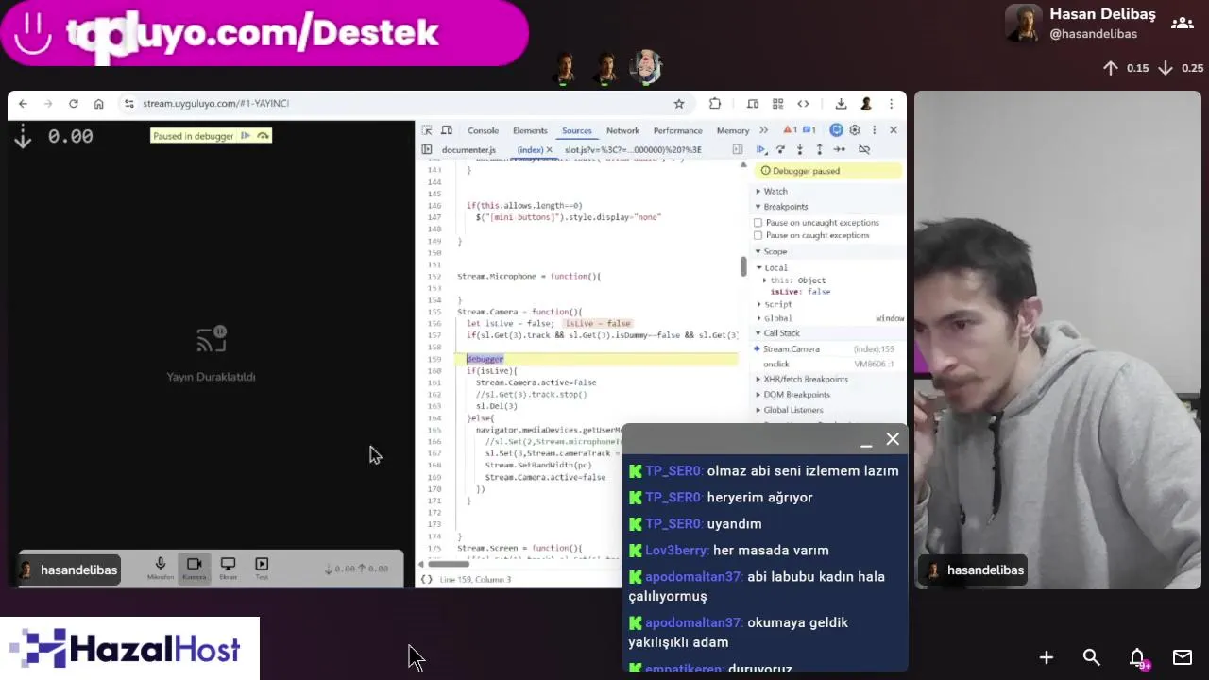Click the address bar URL
The height and width of the screenshot is (680, 1209).
coord(216,104)
